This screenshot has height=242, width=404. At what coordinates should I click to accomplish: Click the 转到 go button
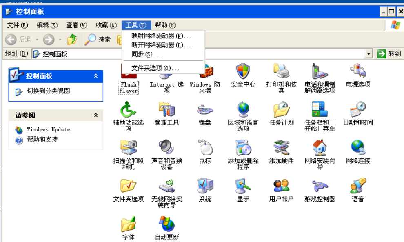[389, 54]
